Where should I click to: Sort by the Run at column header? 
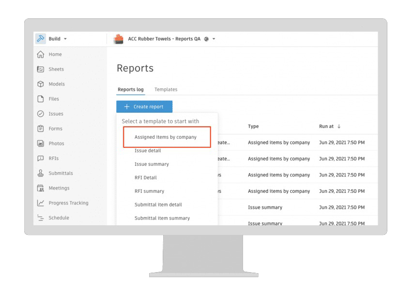[x=326, y=126]
